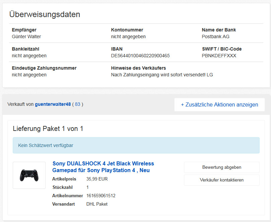Click the item price 35,99 EUR

97,179
